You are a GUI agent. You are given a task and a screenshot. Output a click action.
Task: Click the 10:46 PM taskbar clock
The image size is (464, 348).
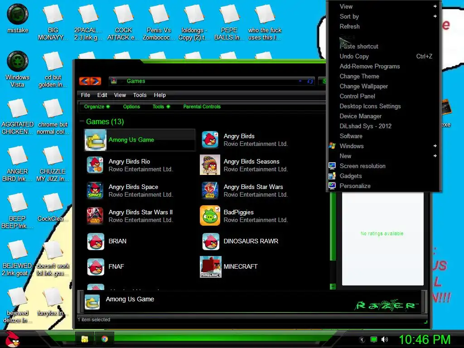tap(425, 339)
